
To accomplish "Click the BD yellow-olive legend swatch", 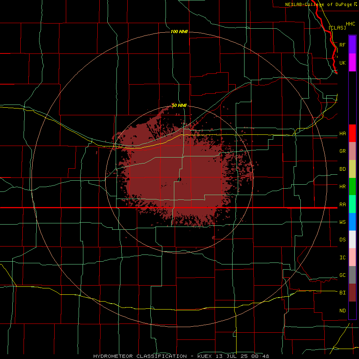I will [x=352, y=169].
